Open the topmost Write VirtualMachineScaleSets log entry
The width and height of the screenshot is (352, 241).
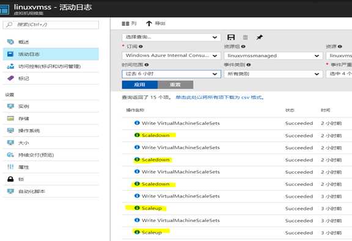click(x=237, y=123)
